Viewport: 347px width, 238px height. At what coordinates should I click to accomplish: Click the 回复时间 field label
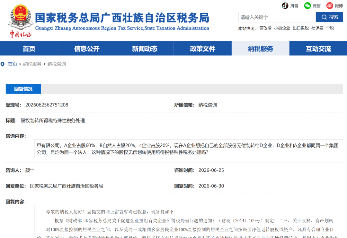[x=184, y=186]
